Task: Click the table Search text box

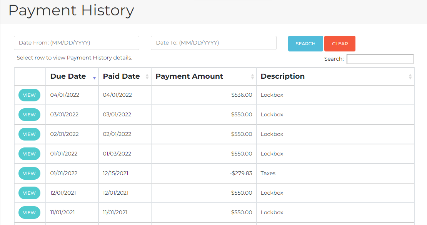Action: (x=380, y=59)
